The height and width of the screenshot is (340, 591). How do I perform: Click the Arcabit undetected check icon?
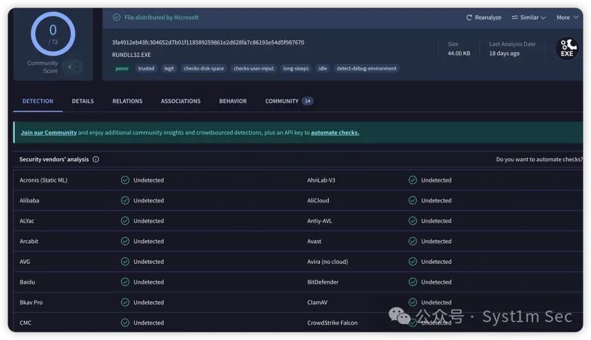point(125,241)
